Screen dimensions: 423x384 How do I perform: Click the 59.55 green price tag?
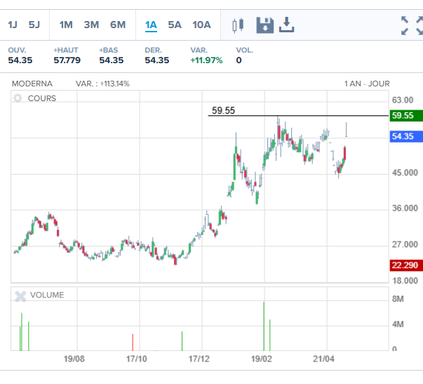coord(406,116)
